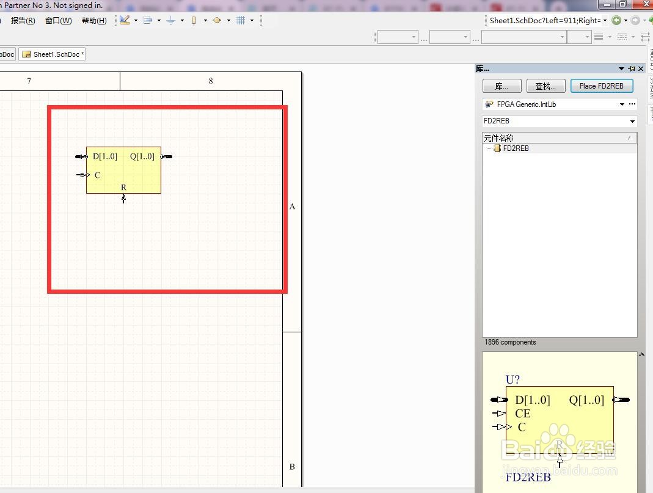Click the grey navigate forward button
This screenshot has width=653, height=493.
coord(635,20)
